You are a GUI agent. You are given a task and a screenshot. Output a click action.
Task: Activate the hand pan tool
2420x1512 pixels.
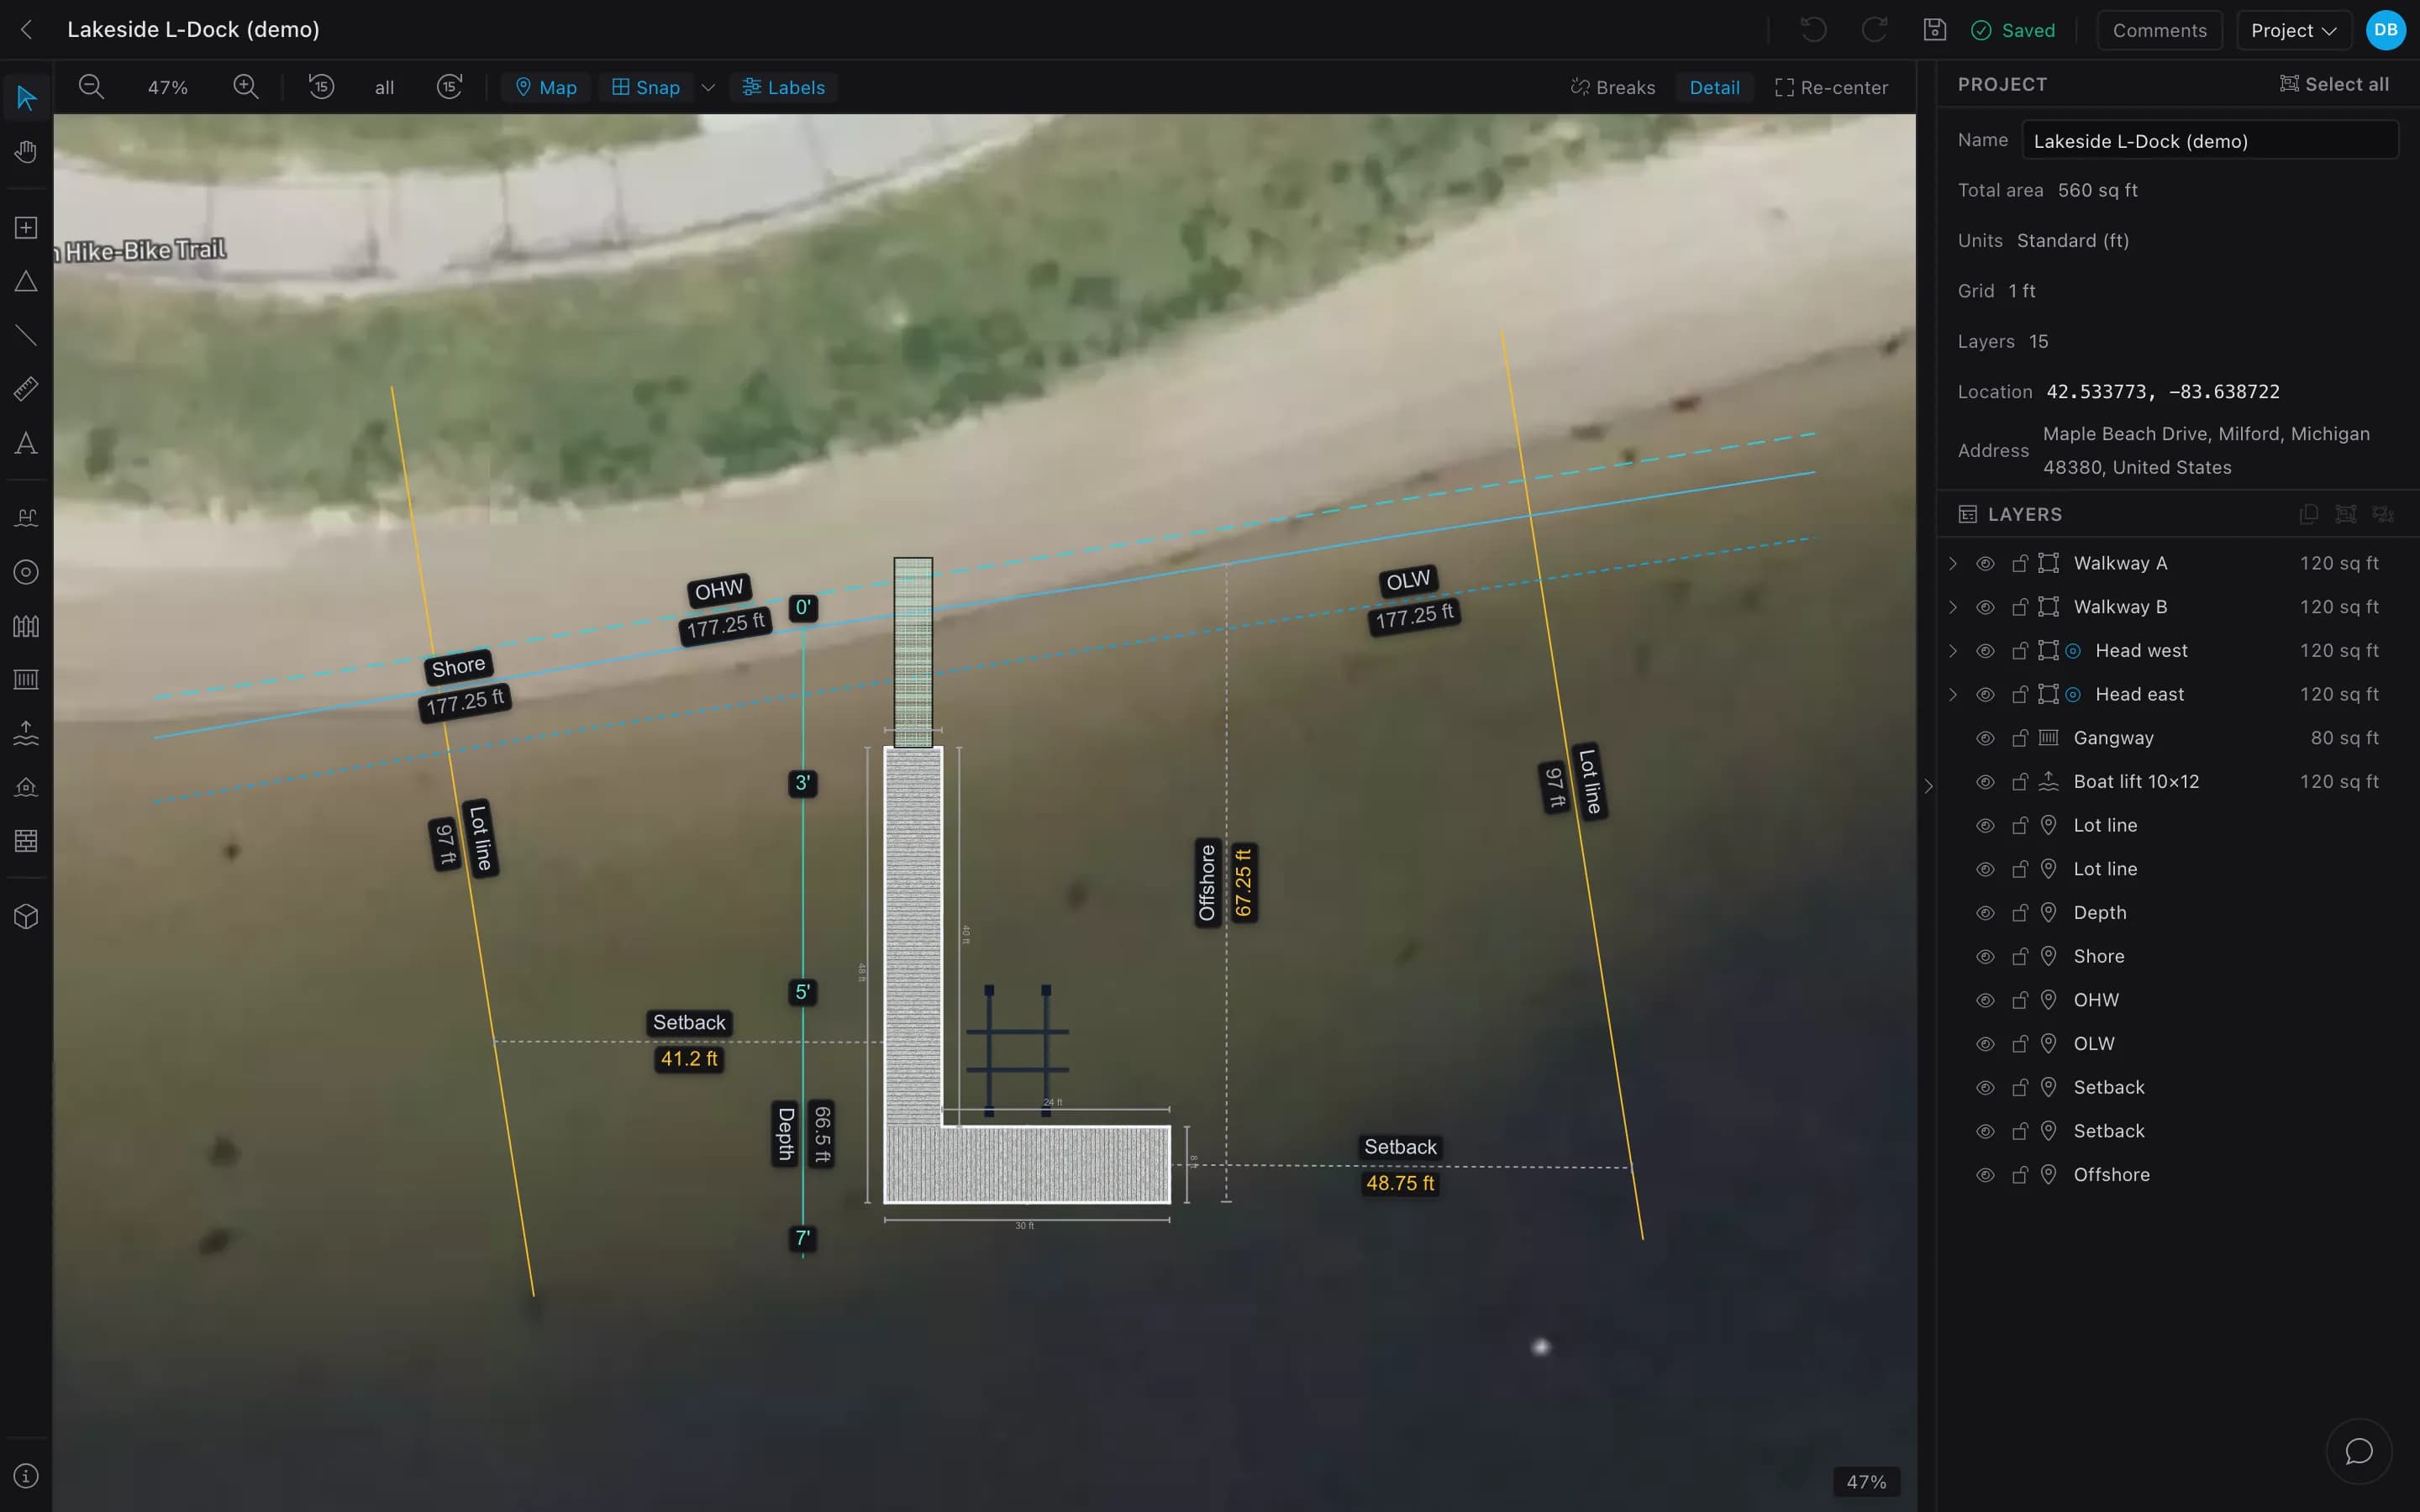(26, 152)
